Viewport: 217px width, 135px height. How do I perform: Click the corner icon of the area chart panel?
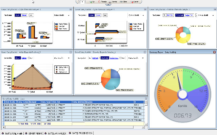[x=71, y=52]
